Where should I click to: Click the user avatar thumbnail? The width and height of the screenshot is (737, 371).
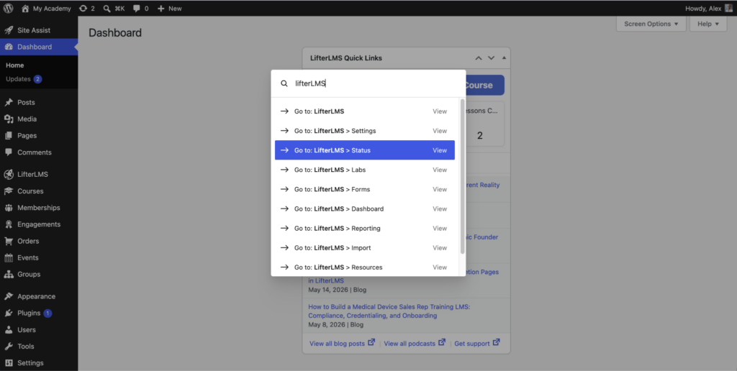pyautogui.click(x=729, y=8)
